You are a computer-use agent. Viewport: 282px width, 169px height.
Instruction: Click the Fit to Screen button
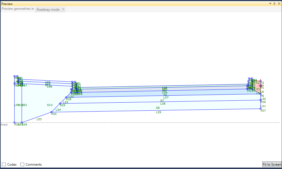coord(271,164)
